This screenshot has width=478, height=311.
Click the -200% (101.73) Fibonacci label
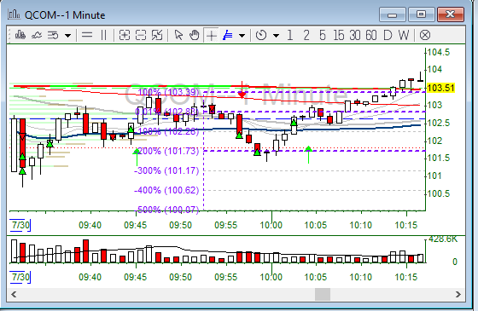pos(166,151)
